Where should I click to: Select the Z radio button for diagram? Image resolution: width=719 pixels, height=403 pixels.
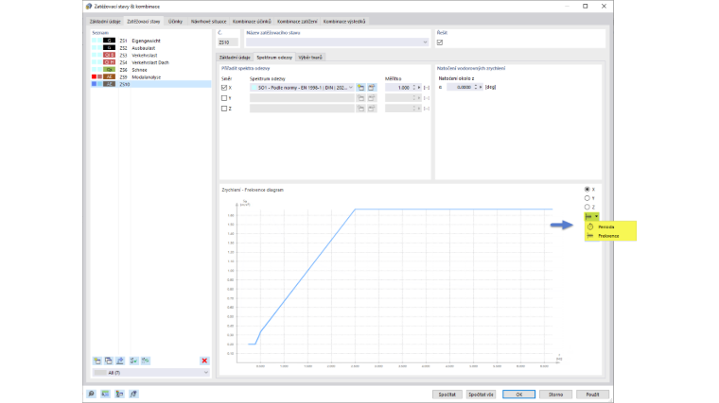587,208
